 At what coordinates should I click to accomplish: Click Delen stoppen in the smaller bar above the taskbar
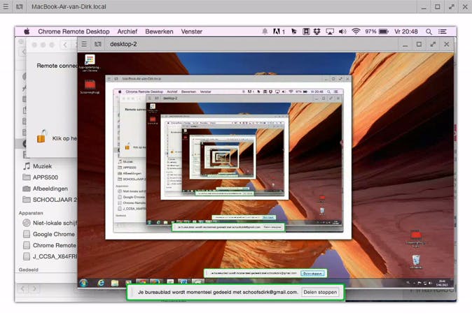(312, 273)
